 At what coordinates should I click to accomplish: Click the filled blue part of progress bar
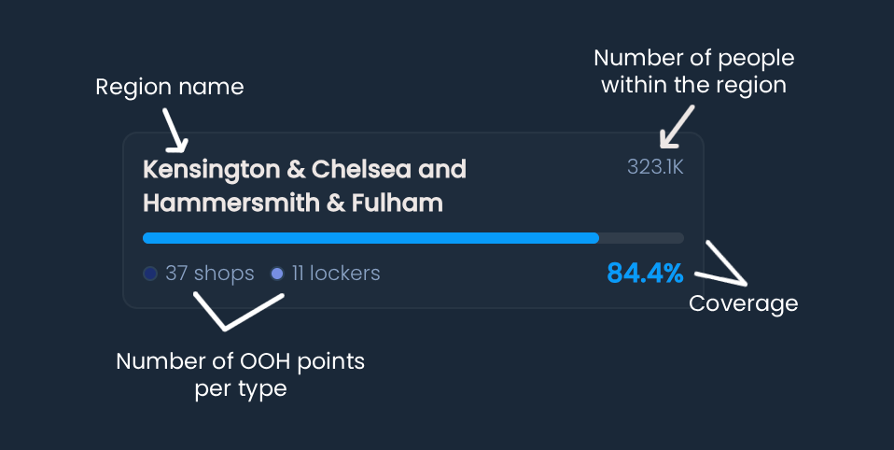point(370,238)
